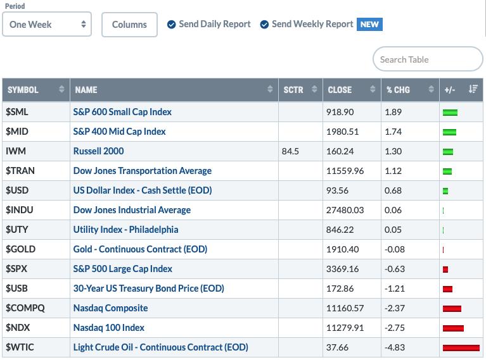Click the close value 11160.57
This screenshot has height=360, width=486.
(345, 308)
